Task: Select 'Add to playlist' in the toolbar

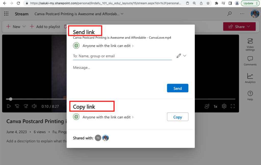Action: coord(48,26)
